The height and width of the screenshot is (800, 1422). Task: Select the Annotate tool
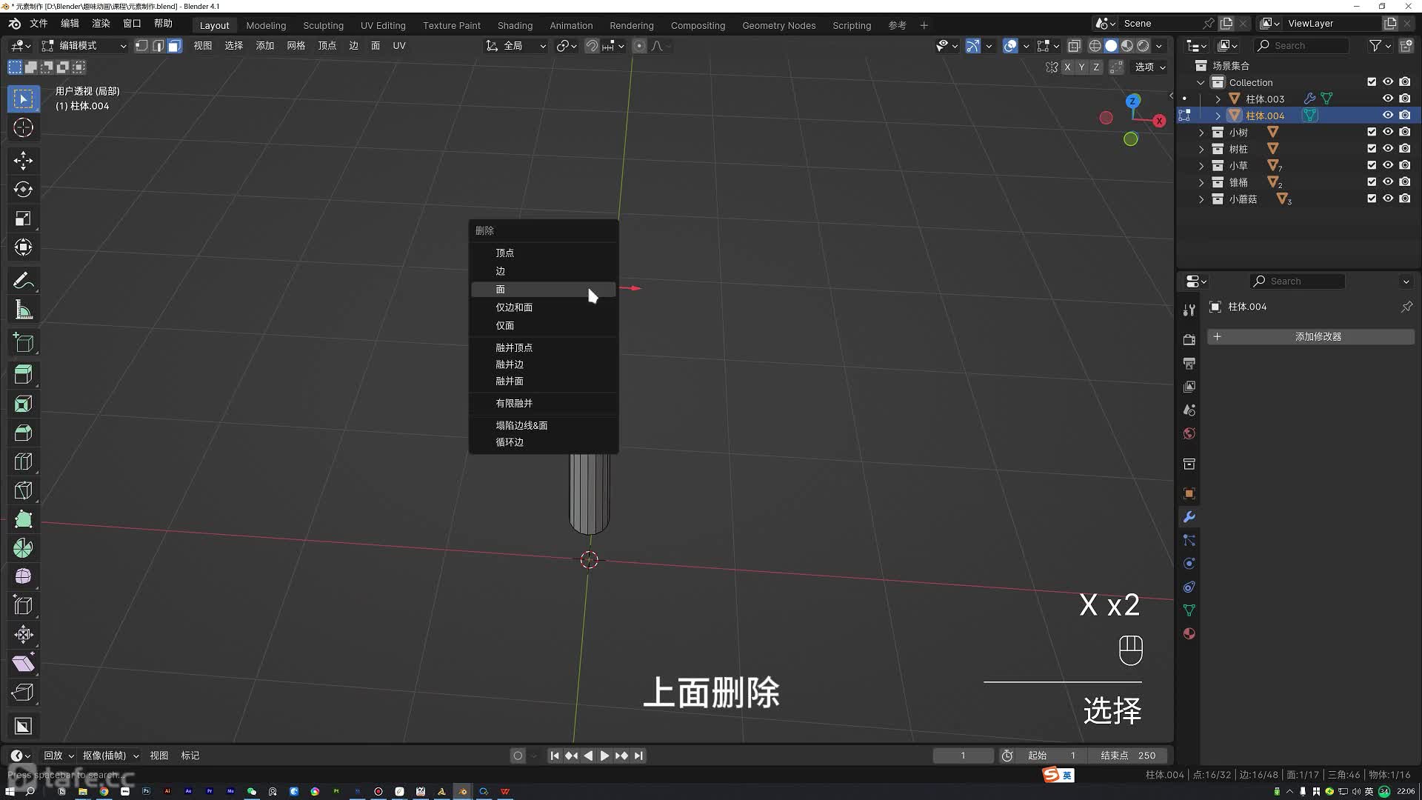click(23, 281)
